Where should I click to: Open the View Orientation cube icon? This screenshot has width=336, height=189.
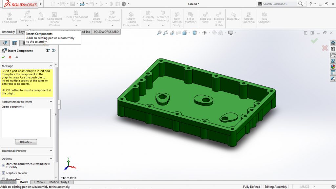pyautogui.click(x=185, y=33)
